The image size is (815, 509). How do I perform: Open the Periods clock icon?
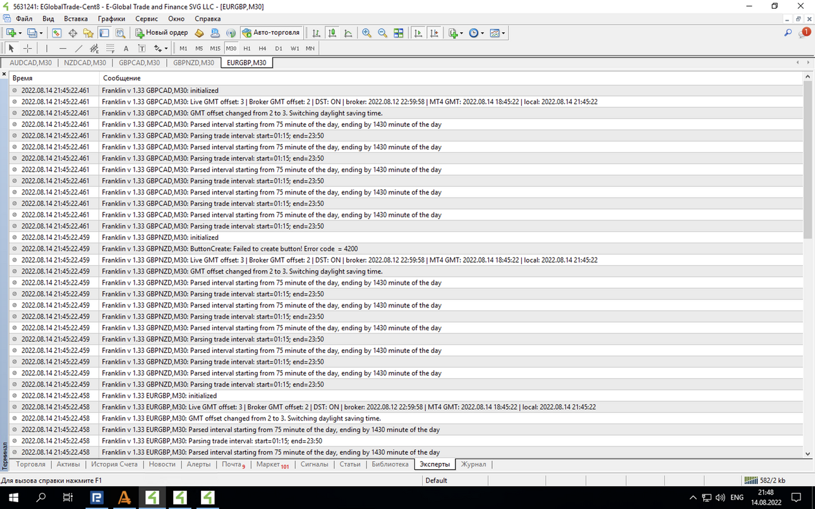coord(474,33)
